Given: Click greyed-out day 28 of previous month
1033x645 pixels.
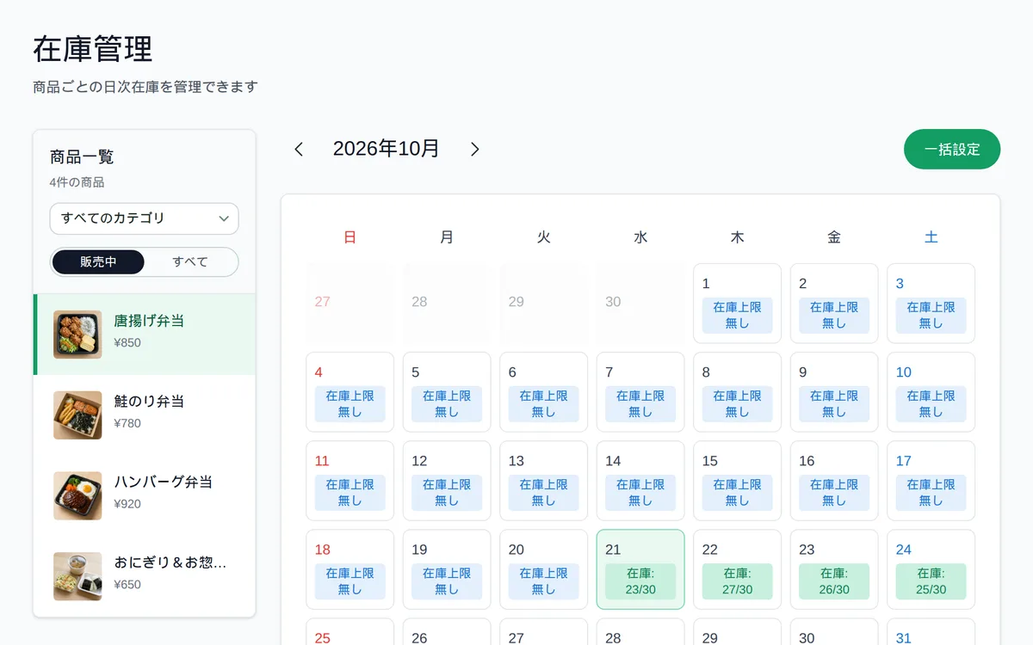Looking at the screenshot, I should pyautogui.click(x=447, y=304).
